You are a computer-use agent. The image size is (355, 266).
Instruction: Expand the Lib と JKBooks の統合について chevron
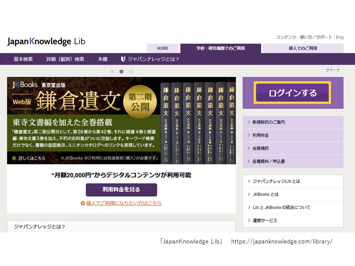(x=249, y=207)
